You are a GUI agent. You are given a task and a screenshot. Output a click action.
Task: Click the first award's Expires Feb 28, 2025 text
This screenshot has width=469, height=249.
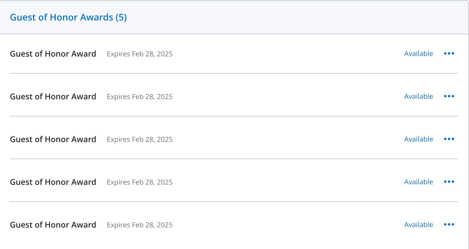click(x=140, y=54)
